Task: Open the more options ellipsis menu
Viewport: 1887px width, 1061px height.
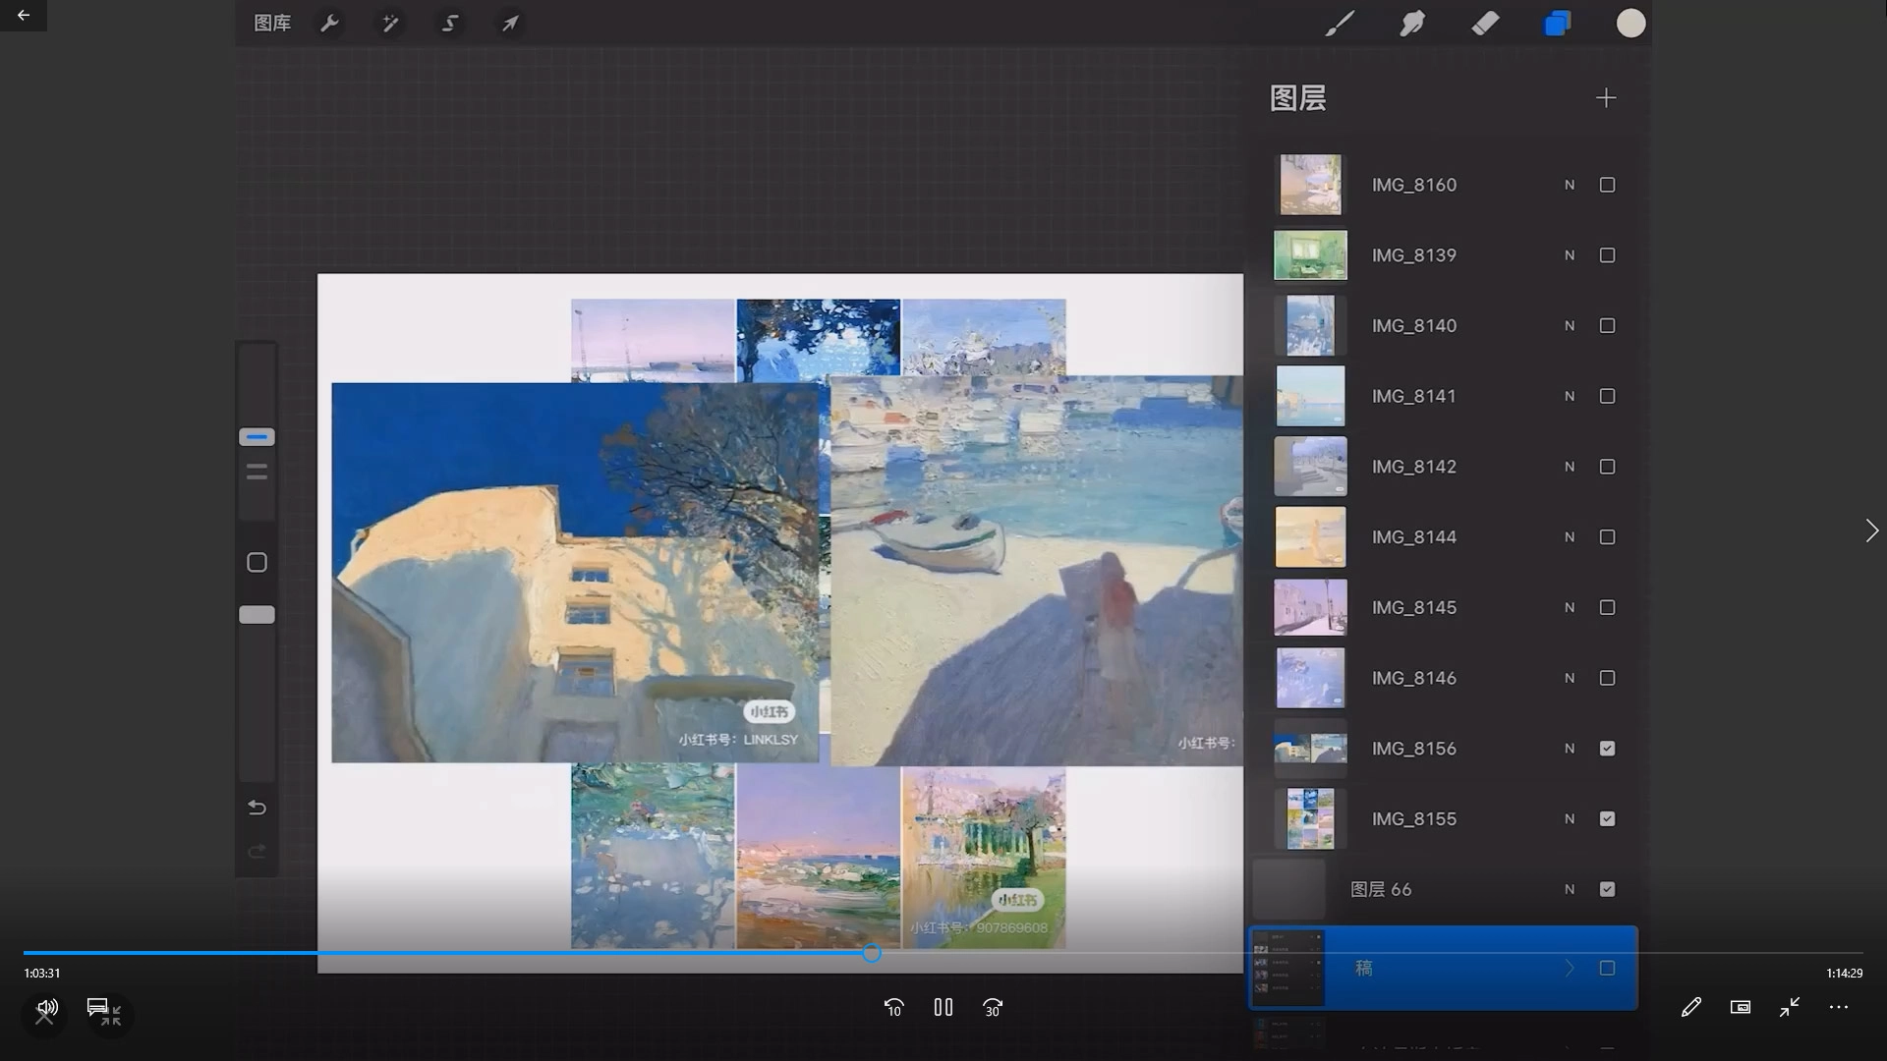Action: 1838,1007
